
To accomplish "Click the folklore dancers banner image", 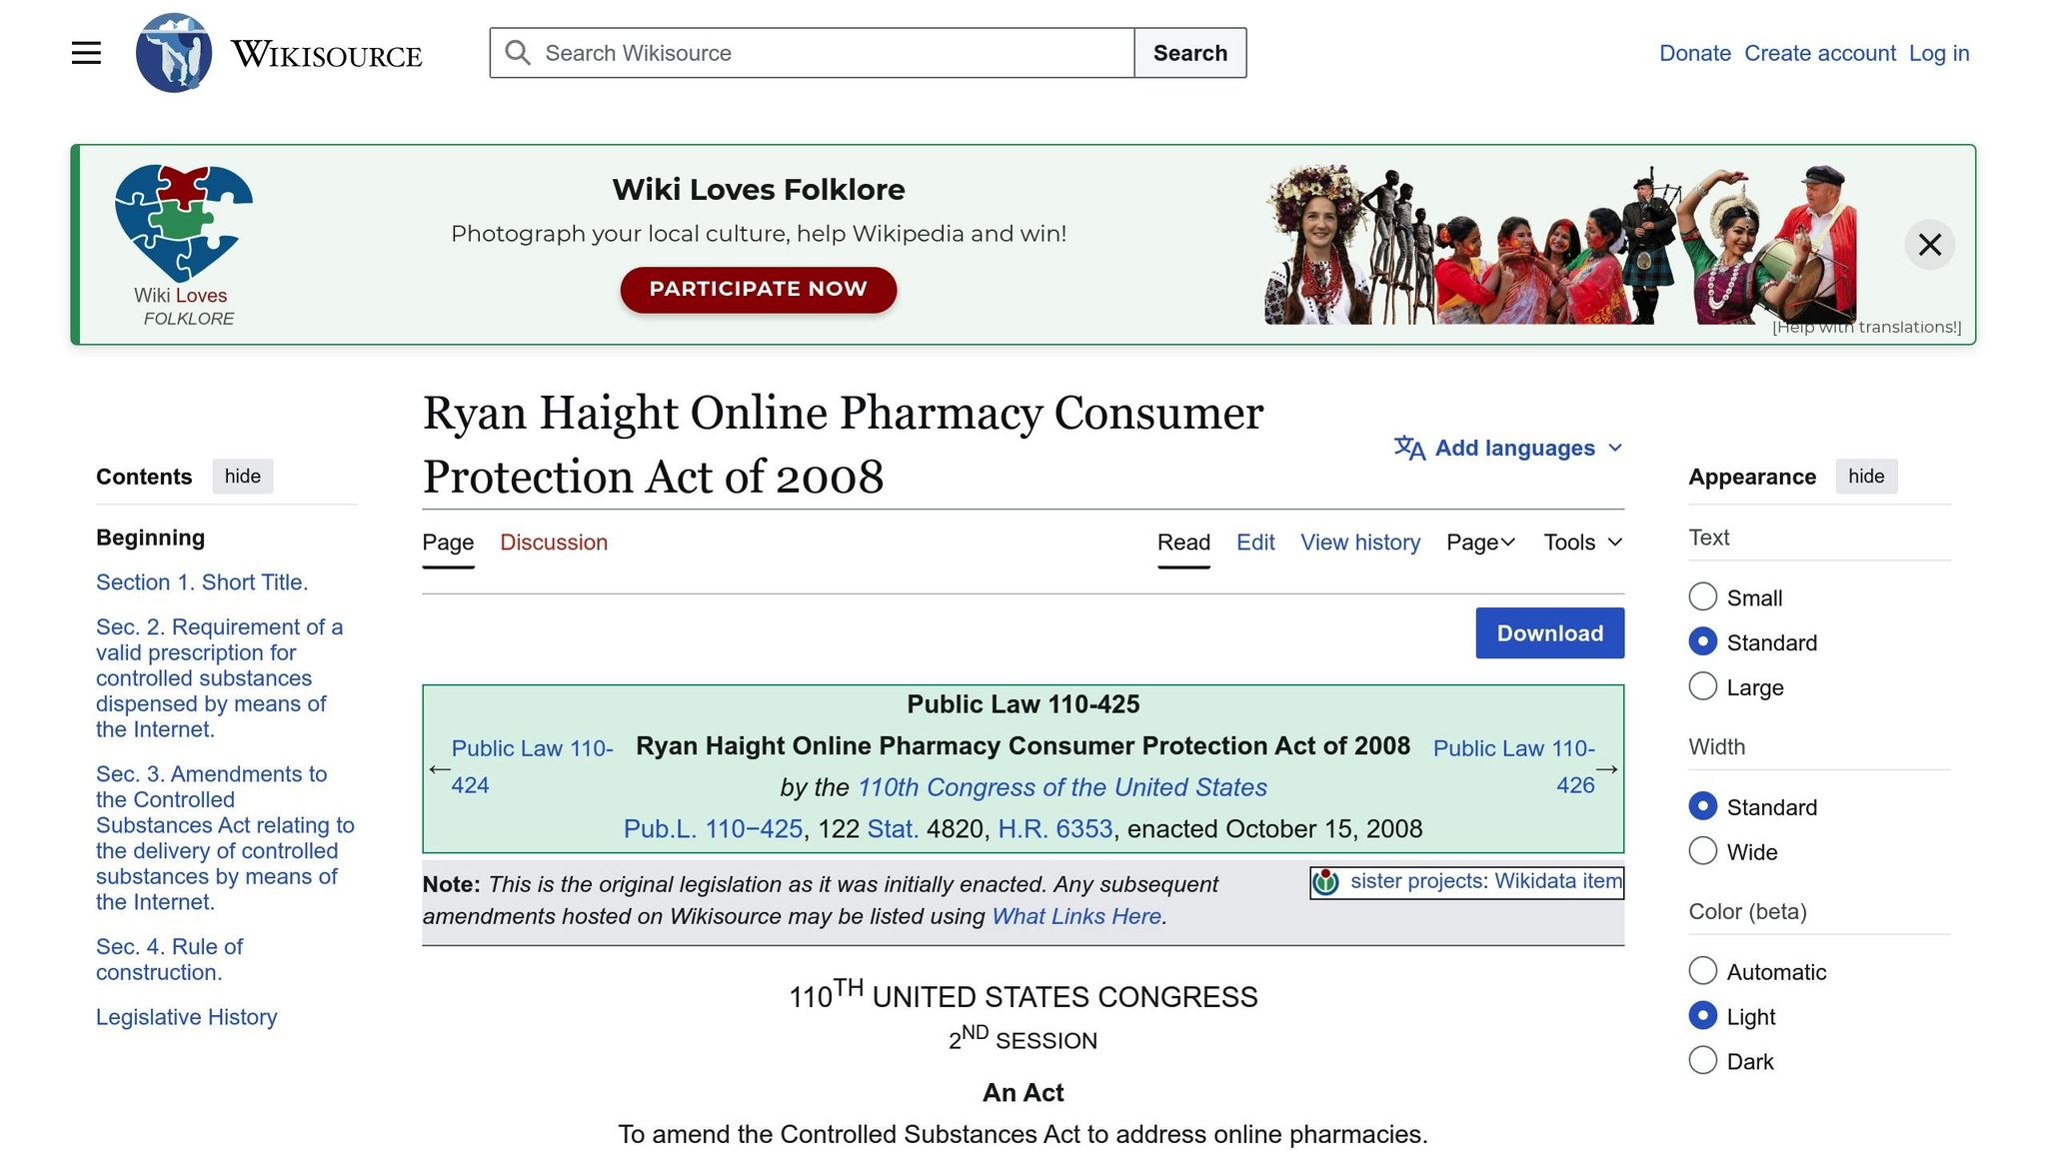I will point(1560,245).
